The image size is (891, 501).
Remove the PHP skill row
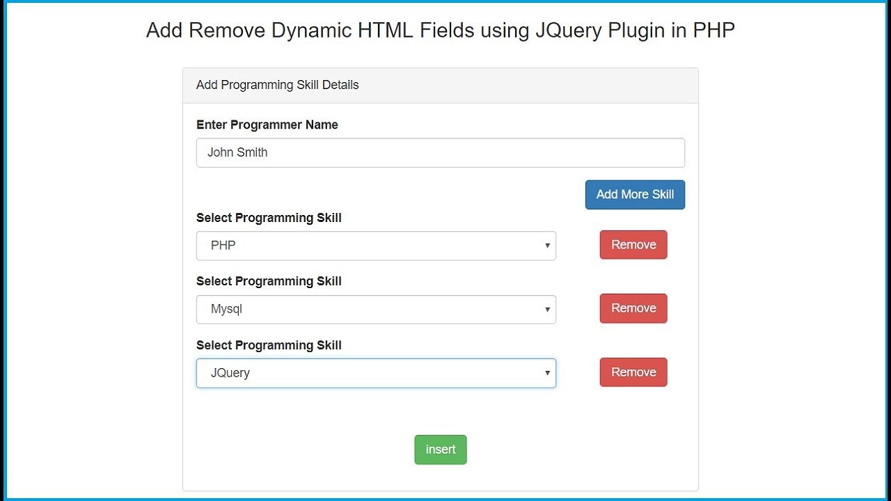(633, 245)
